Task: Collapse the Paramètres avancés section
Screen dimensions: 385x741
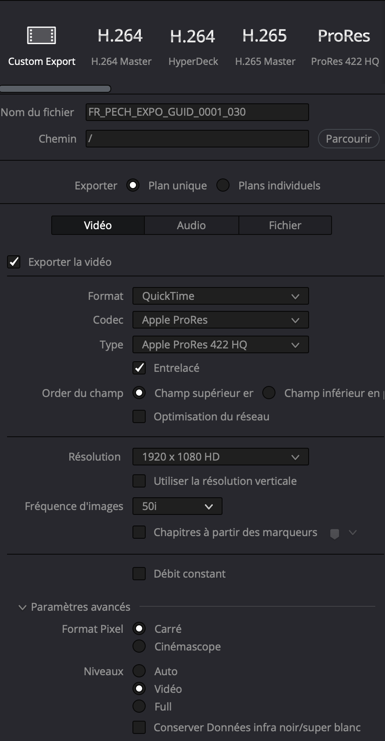Action: (22, 607)
